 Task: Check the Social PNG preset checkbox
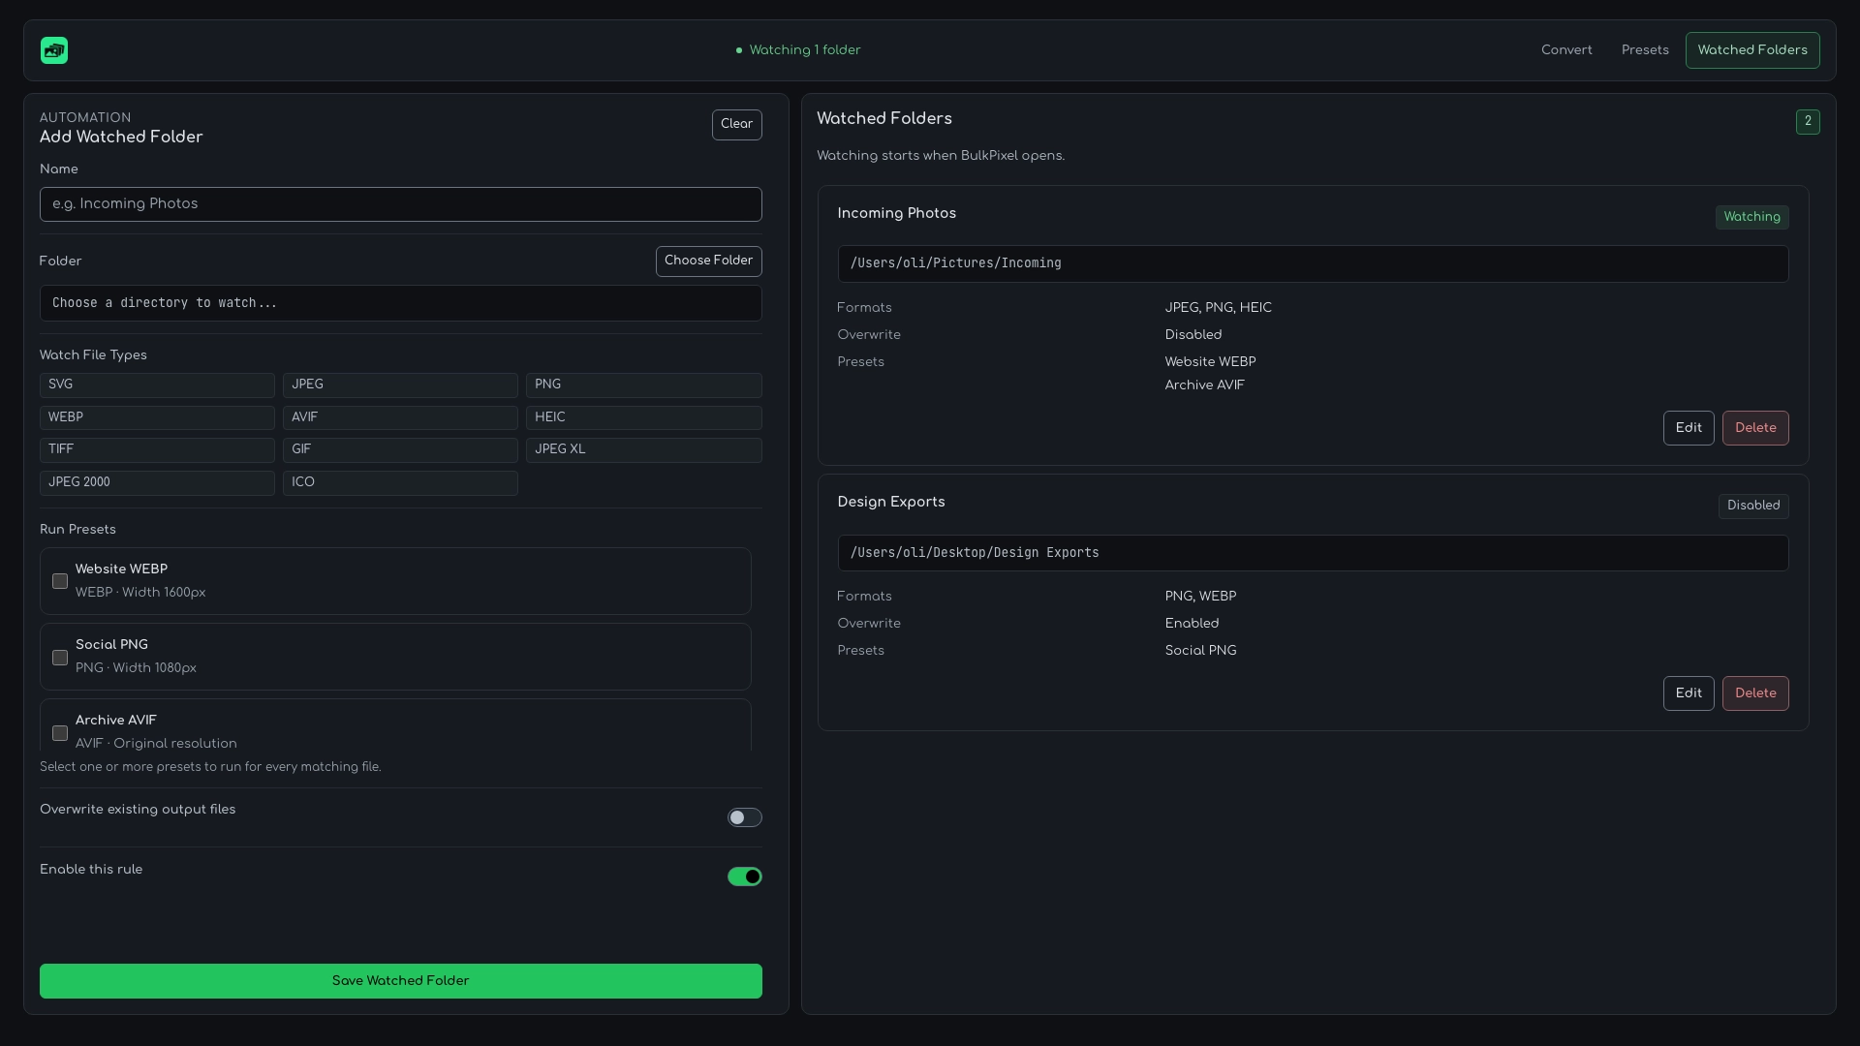pyautogui.click(x=60, y=658)
